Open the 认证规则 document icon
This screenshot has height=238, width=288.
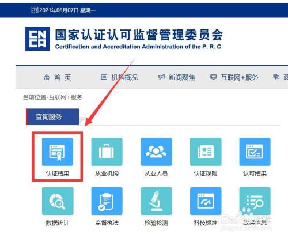pyautogui.click(x=206, y=152)
